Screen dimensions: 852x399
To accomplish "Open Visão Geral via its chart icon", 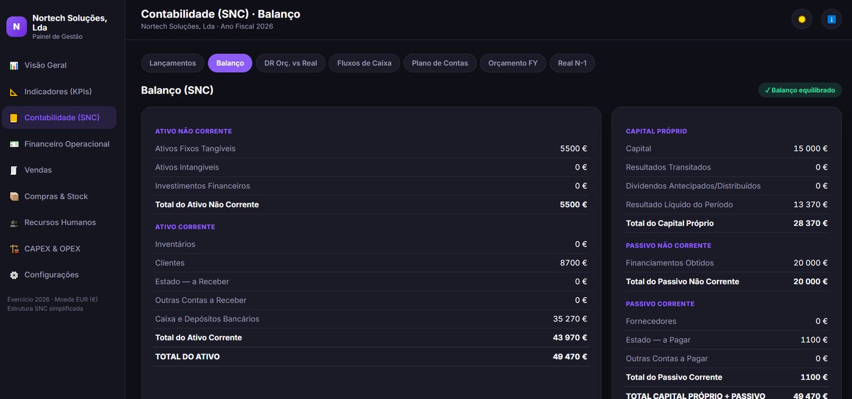I will [14, 66].
